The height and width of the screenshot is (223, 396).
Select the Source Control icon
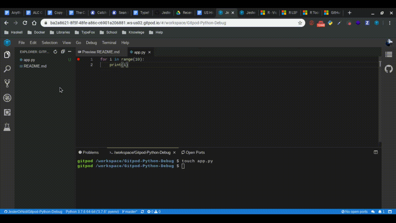tap(7, 83)
